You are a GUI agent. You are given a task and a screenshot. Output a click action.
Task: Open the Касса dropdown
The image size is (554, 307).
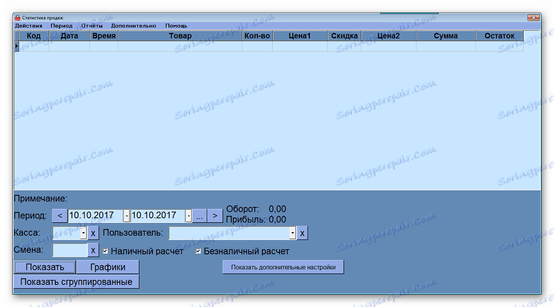[x=84, y=233]
